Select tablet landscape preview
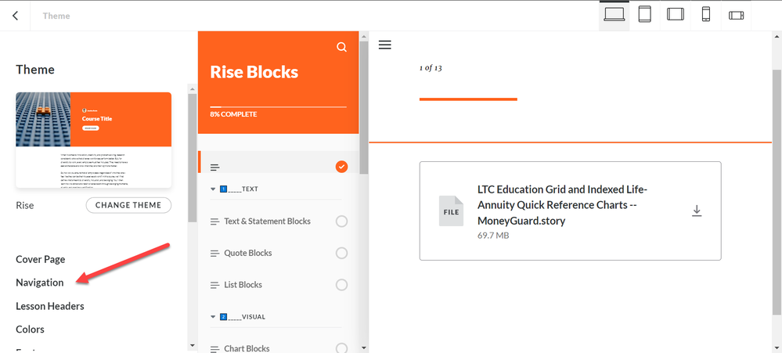 click(676, 15)
